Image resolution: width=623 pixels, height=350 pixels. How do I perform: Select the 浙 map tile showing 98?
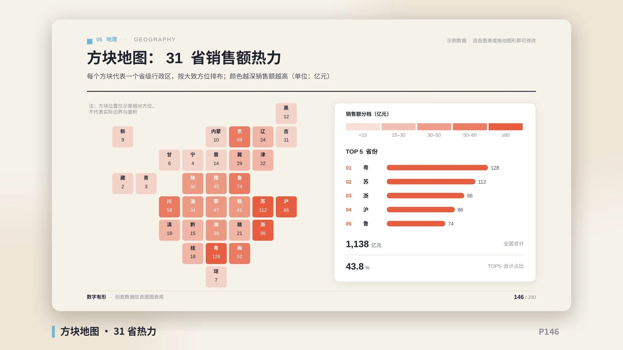tap(263, 230)
